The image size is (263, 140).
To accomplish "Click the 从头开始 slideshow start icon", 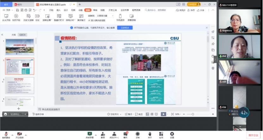I will (6, 16).
